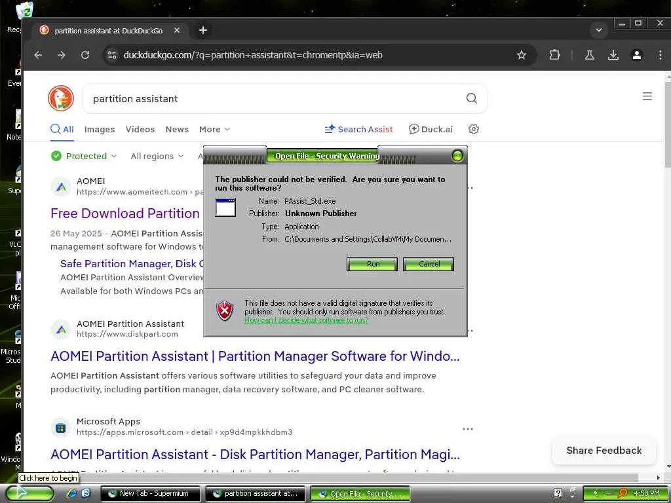Open the DuckDuckGo hamburger menu
The width and height of the screenshot is (671, 503).
pos(647,96)
